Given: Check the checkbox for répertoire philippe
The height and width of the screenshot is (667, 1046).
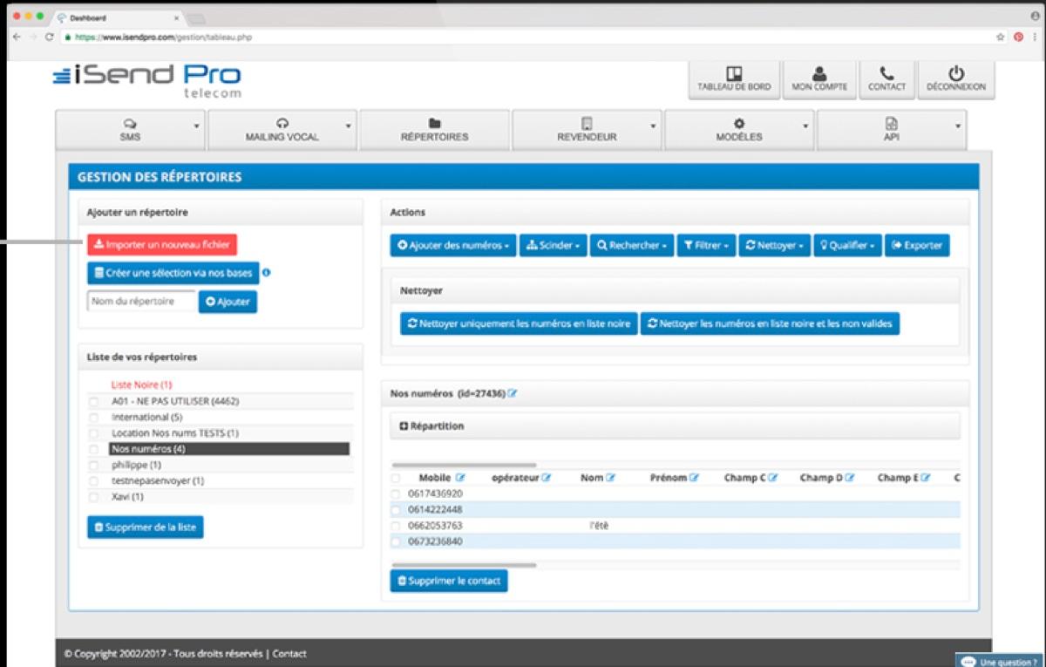Looking at the screenshot, I should tap(92, 465).
